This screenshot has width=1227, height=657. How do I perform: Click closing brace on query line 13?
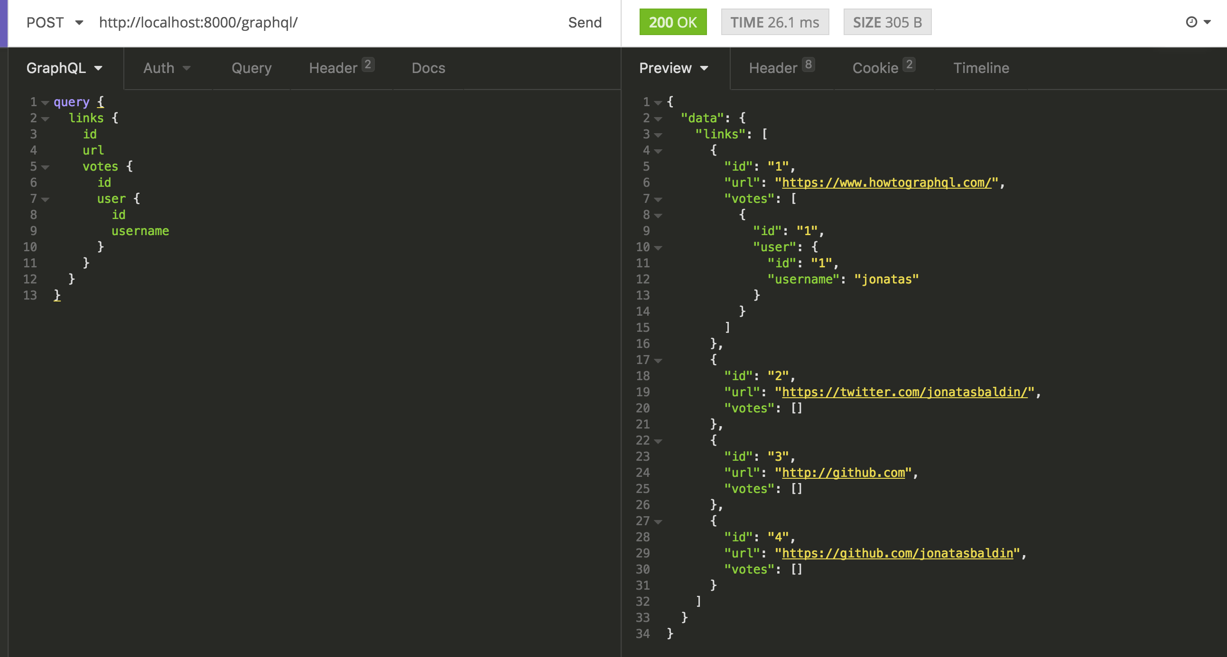tap(57, 295)
